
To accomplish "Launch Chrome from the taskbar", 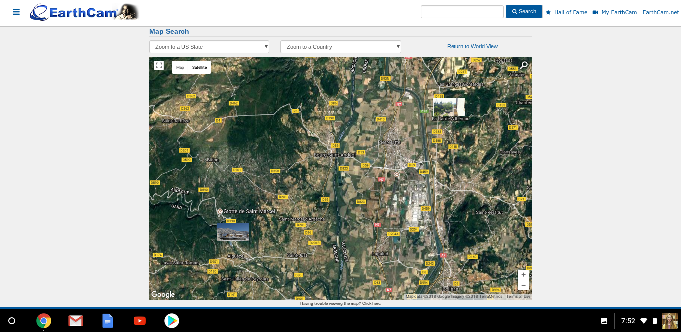I will pos(44,320).
